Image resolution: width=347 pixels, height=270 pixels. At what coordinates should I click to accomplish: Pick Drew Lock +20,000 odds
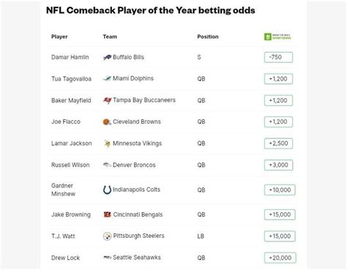(x=280, y=258)
